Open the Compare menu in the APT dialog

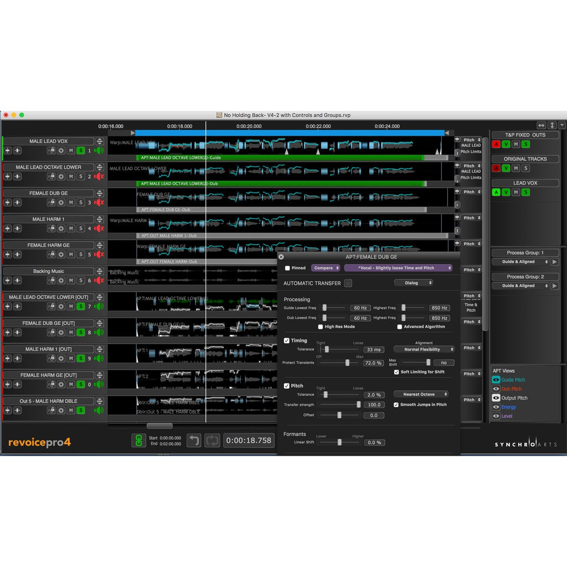[x=326, y=268]
